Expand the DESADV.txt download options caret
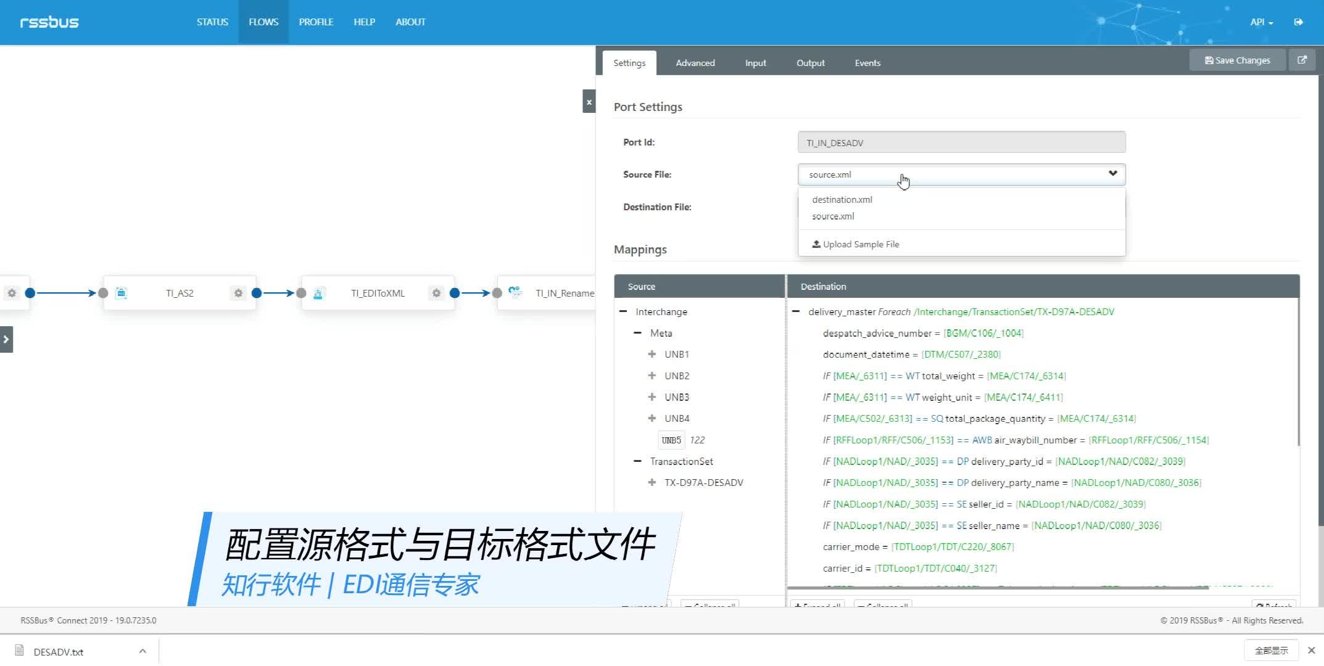This screenshot has height=666, width=1324. 142,651
